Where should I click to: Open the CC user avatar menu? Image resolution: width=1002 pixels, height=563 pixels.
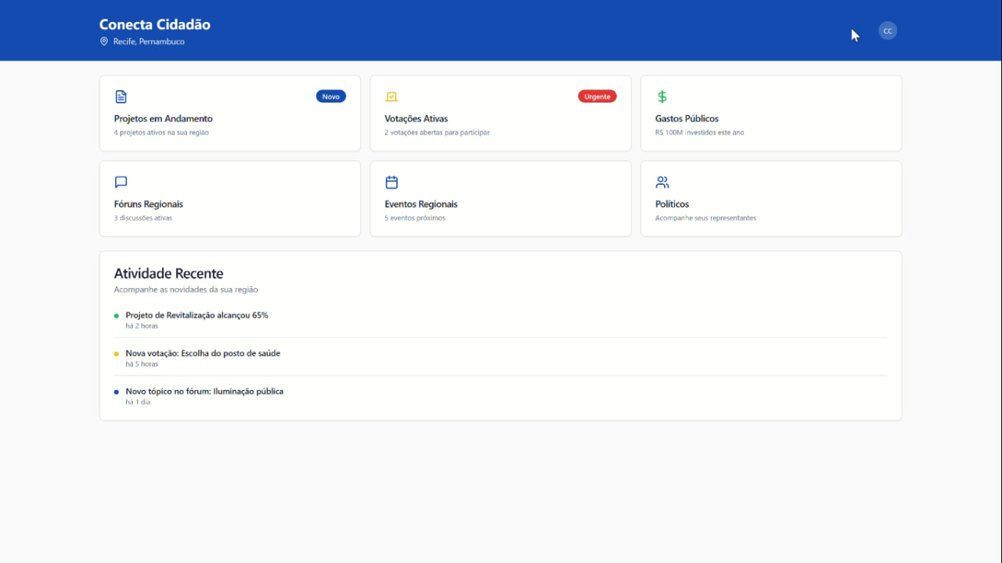[887, 31]
